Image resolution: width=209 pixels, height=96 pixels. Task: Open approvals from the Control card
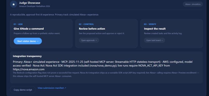[x=89, y=40]
